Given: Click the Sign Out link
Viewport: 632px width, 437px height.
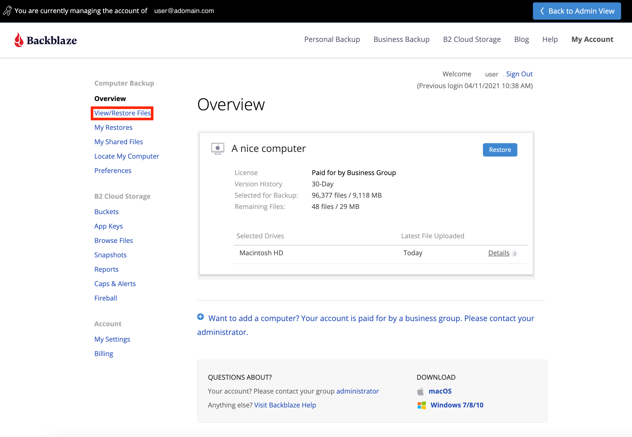Looking at the screenshot, I should [x=519, y=74].
